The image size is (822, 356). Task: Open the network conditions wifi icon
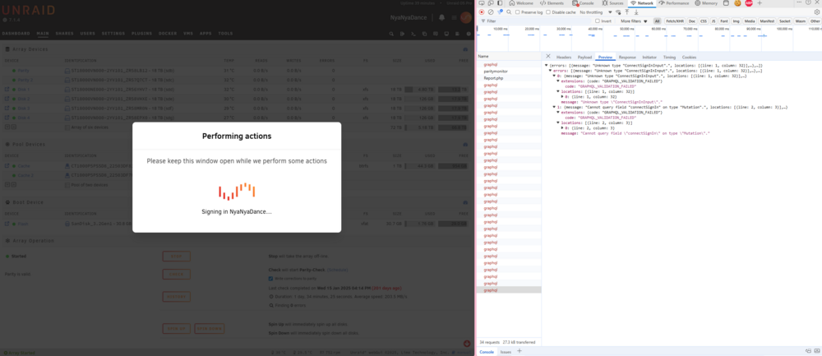click(618, 12)
